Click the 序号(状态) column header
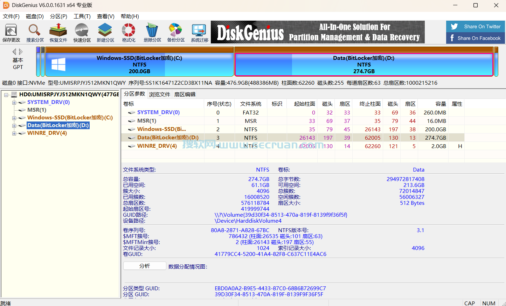The width and height of the screenshot is (506, 306). click(x=219, y=104)
